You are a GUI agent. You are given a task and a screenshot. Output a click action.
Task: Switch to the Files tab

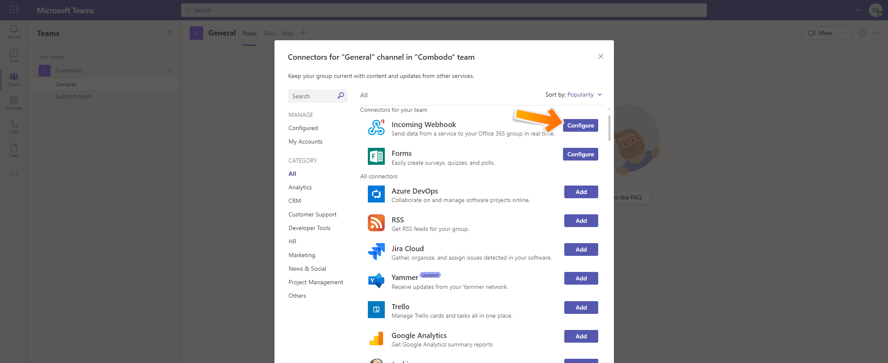pyautogui.click(x=269, y=33)
